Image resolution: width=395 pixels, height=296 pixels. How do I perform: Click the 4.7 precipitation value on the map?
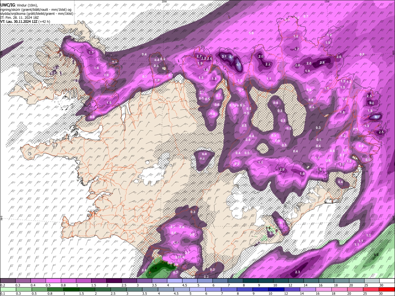coord(377,117)
